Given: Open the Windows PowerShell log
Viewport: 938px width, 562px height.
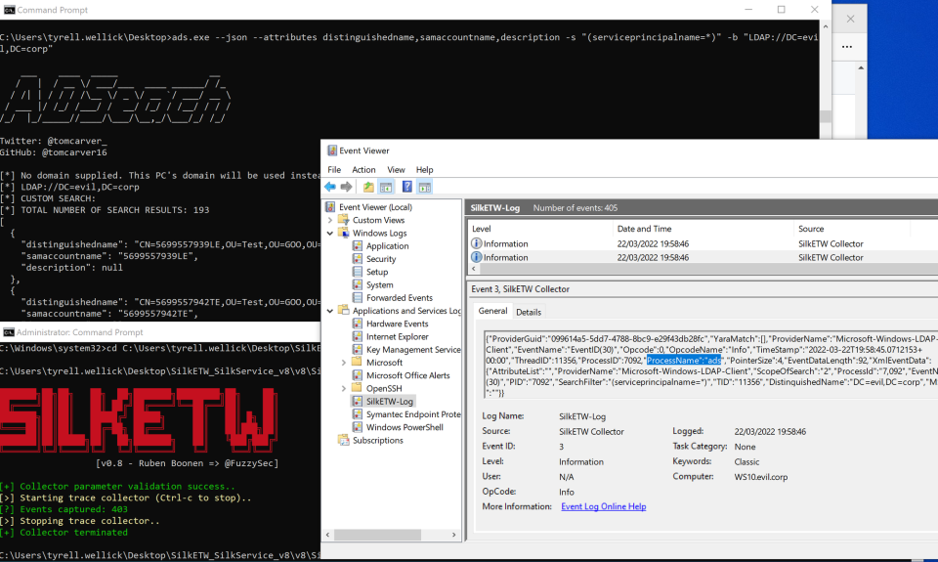Looking at the screenshot, I should point(405,427).
